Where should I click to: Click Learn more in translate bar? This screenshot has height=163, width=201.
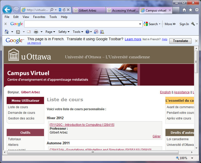click(x=133, y=39)
